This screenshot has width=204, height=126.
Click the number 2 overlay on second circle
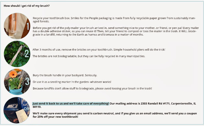coord(27,53)
